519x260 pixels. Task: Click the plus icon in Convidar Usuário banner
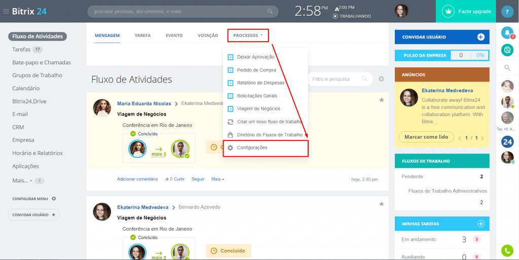480,37
